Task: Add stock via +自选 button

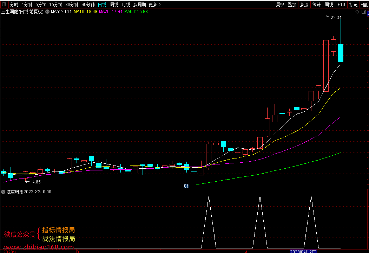Action: click(365, 5)
